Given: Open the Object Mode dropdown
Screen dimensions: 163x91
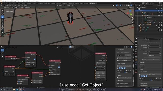Looking at the screenshot, I should pyautogui.click(x=9, y=5).
